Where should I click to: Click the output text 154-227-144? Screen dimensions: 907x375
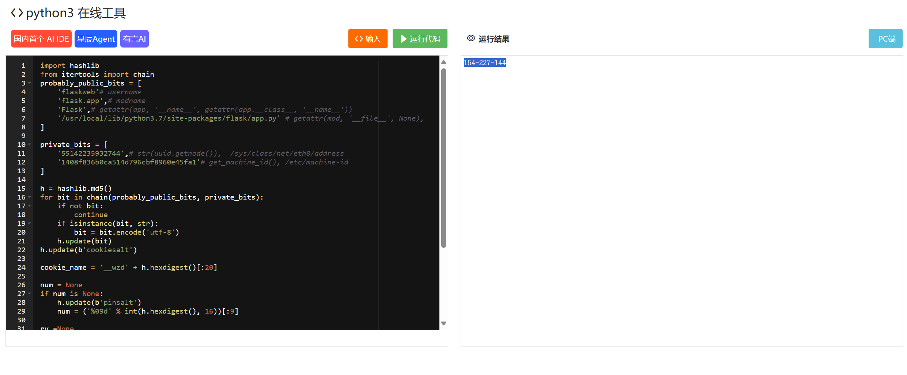[485, 62]
